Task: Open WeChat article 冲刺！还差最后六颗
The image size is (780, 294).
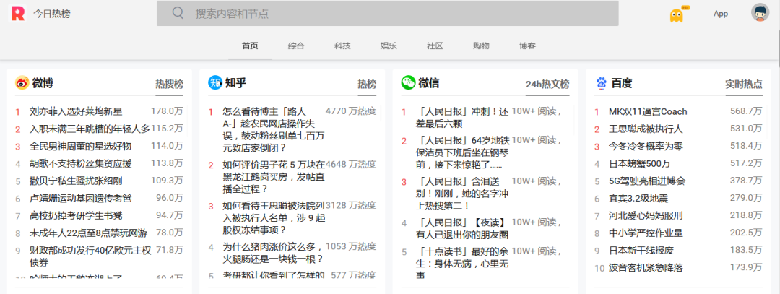Action: click(x=462, y=118)
